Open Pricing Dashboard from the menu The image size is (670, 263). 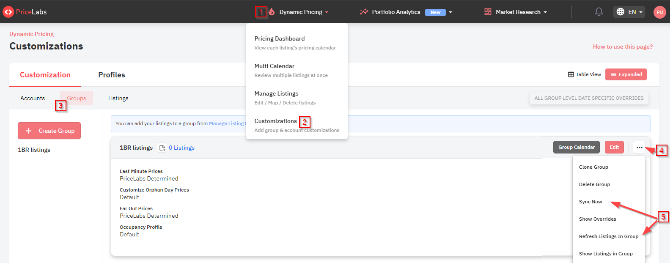coord(295,43)
